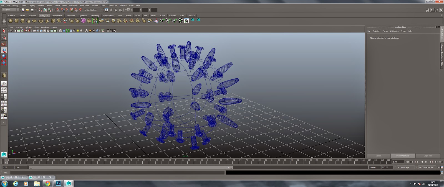Toggle wireframe on shaded (green-highlighted) button

click(x=67, y=31)
